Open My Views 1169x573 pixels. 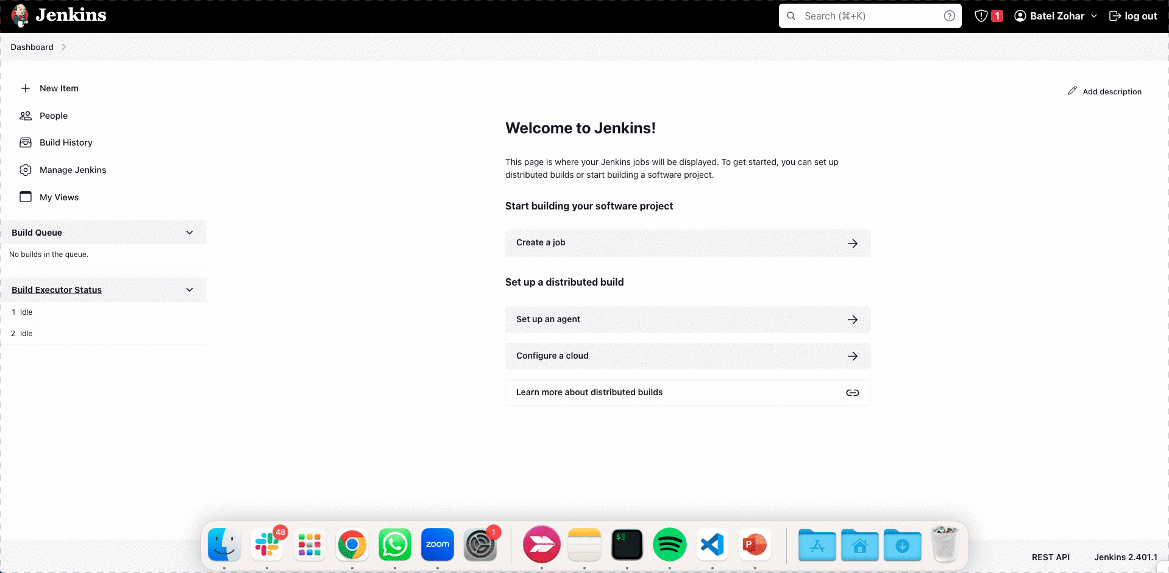click(x=59, y=197)
